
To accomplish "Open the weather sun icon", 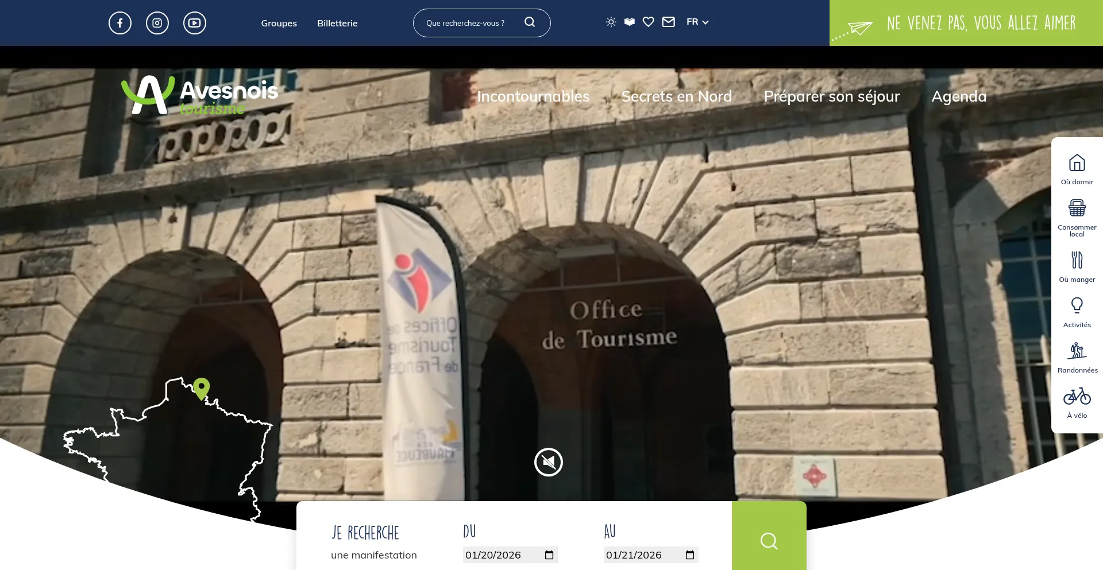I will [611, 22].
